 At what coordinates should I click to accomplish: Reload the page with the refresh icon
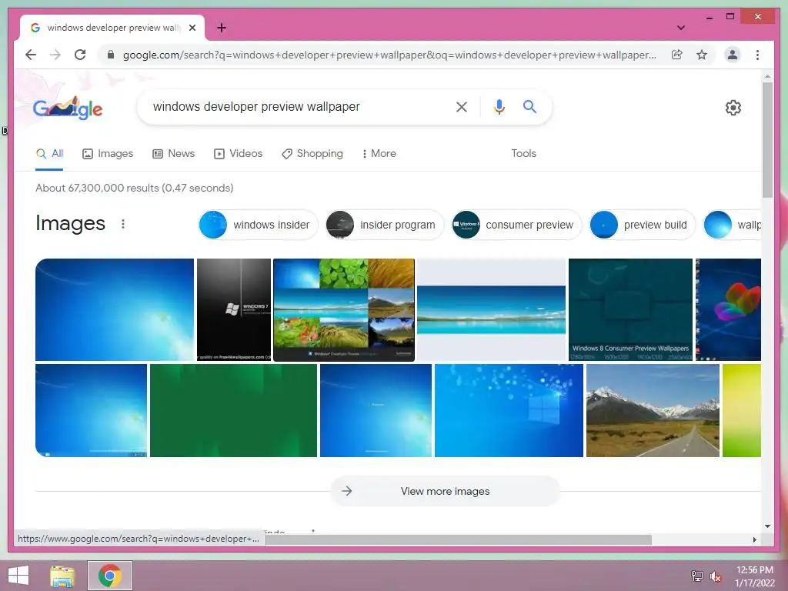click(x=80, y=55)
